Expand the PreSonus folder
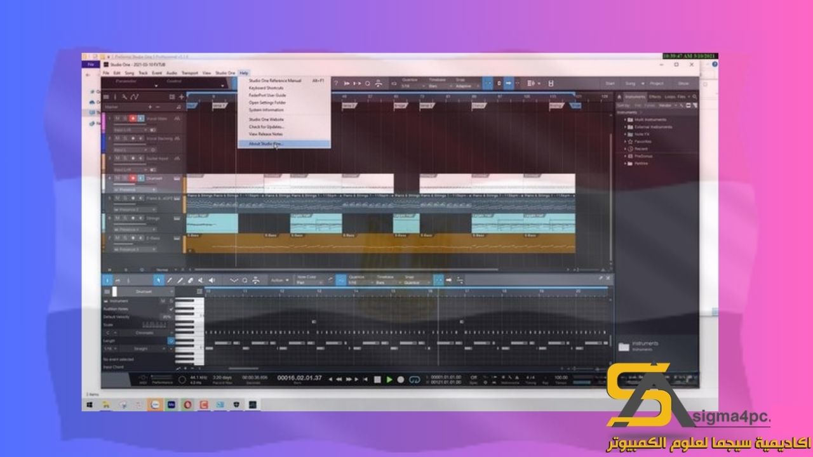813x457 pixels. tap(626, 156)
